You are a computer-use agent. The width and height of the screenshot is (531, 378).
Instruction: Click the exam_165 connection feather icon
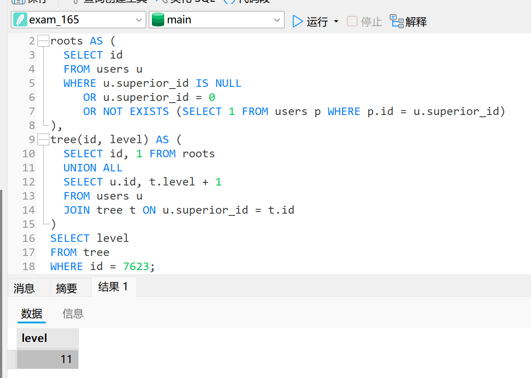pyautogui.click(x=20, y=20)
